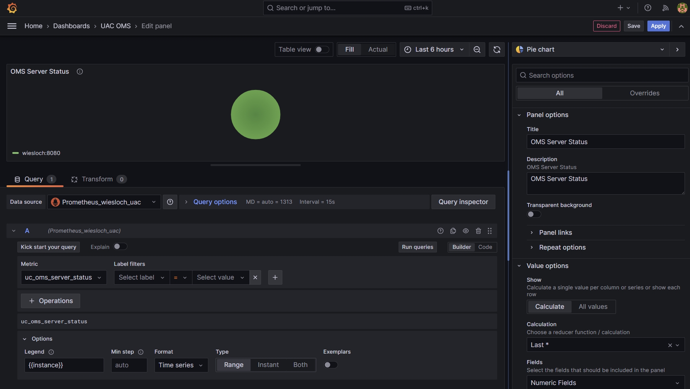690x389 pixels.
Task: Duplicate query A with the copy icon
Action: (453, 231)
